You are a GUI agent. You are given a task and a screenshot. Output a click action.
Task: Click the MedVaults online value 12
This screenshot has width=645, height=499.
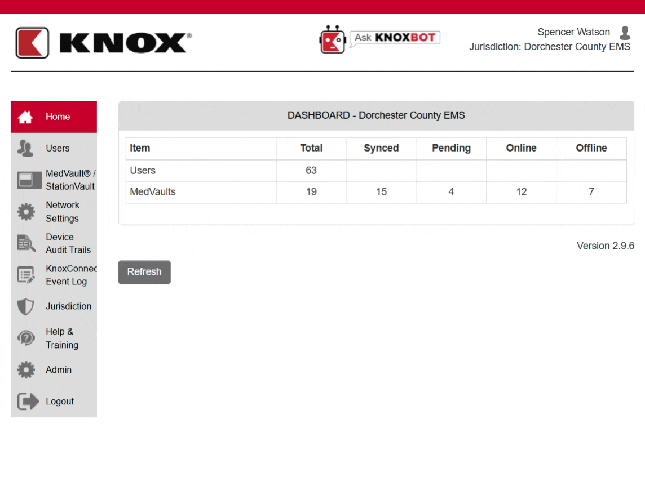point(522,192)
